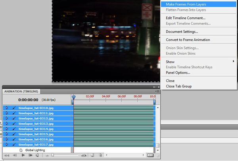Click the 06:00f ruler mark
The image size is (238, 161).
pos(122,97)
